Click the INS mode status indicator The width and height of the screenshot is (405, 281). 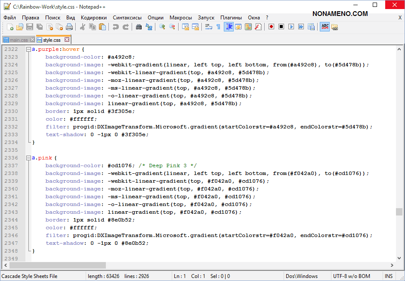click(x=389, y=276)
